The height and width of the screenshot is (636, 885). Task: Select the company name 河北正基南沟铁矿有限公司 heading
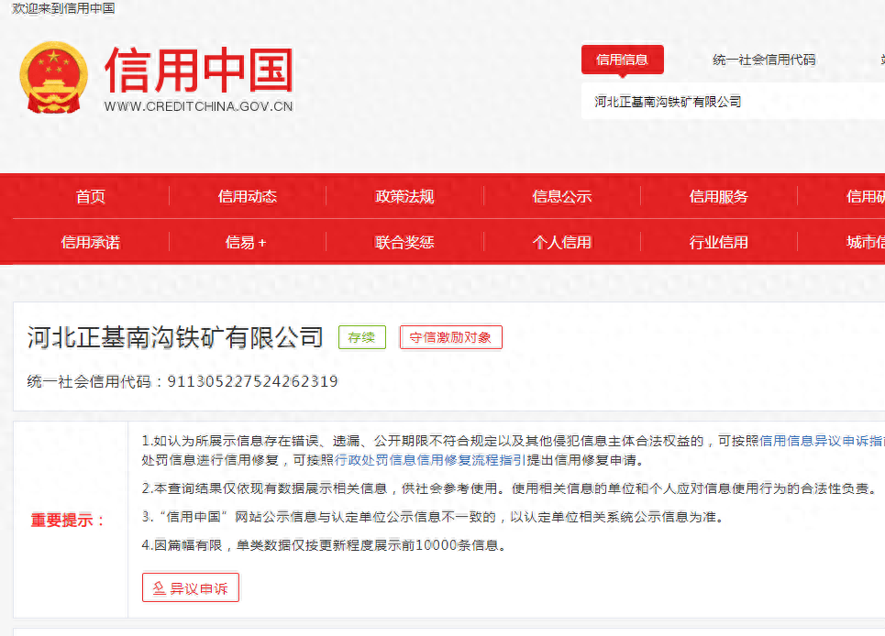[x=175, y=337]
